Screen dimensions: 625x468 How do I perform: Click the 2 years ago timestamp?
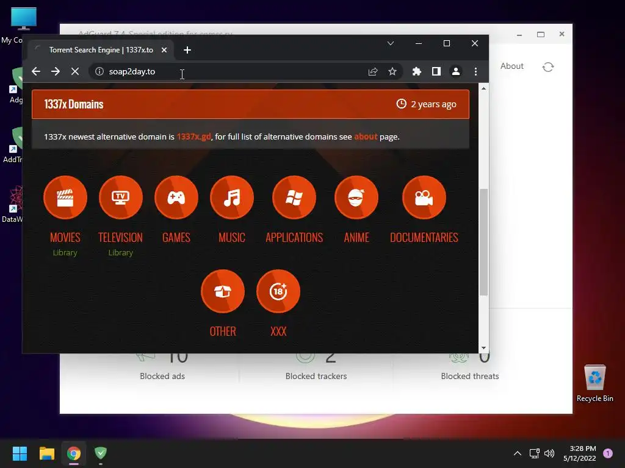[434, 104]
